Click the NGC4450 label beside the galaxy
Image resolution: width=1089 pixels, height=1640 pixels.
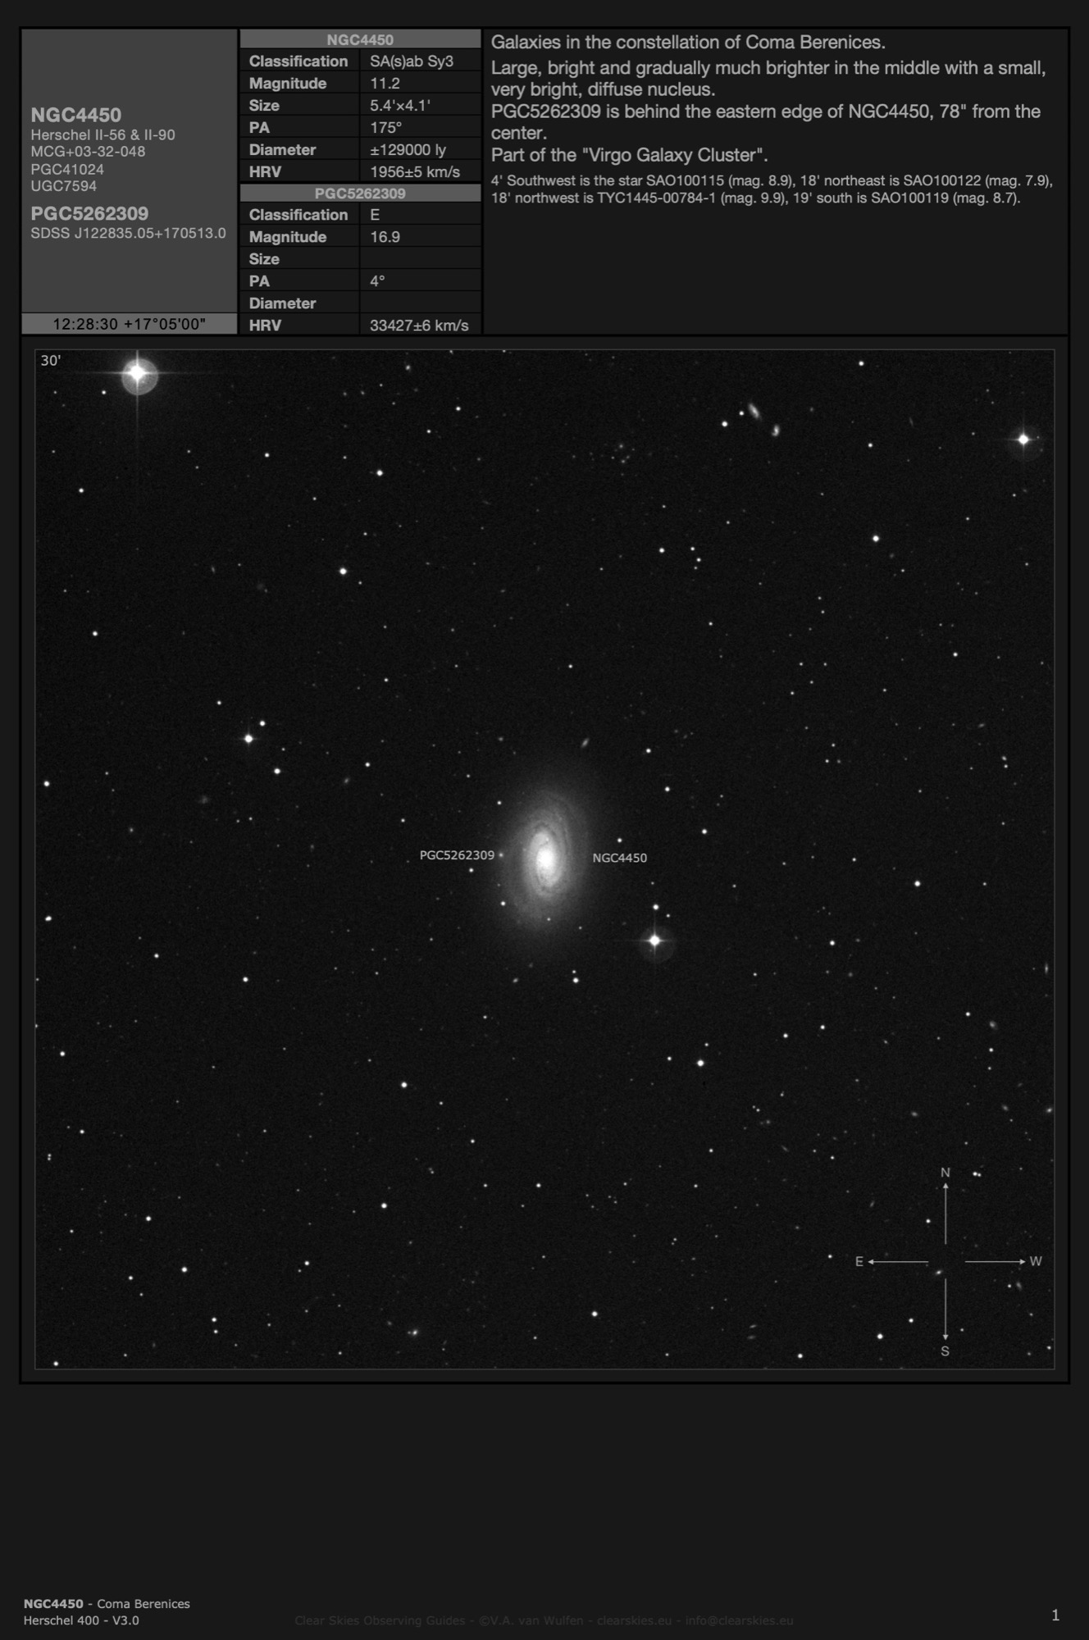pyautogui.click(x=619, y=858)
